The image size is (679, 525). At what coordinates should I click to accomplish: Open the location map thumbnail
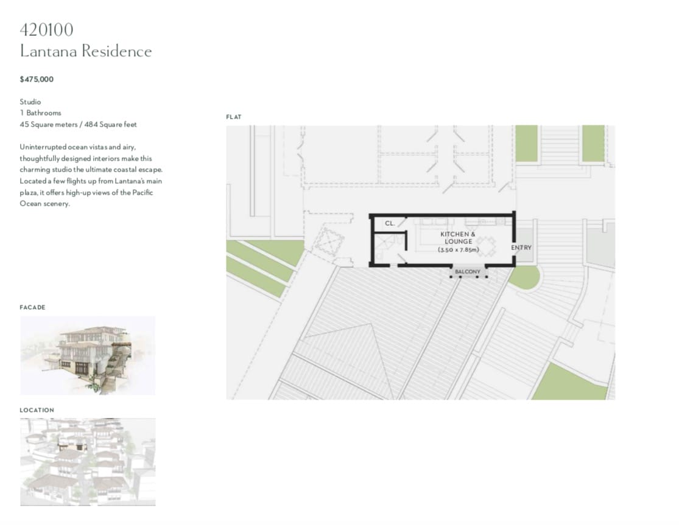(87, 461)
